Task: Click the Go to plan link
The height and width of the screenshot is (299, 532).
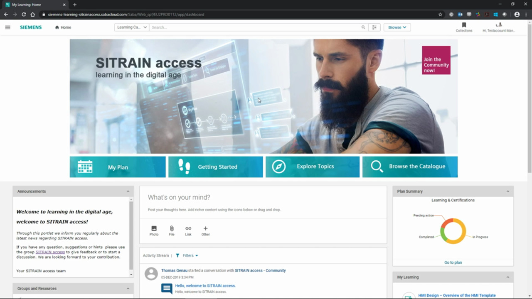Action: click(453, 262)
